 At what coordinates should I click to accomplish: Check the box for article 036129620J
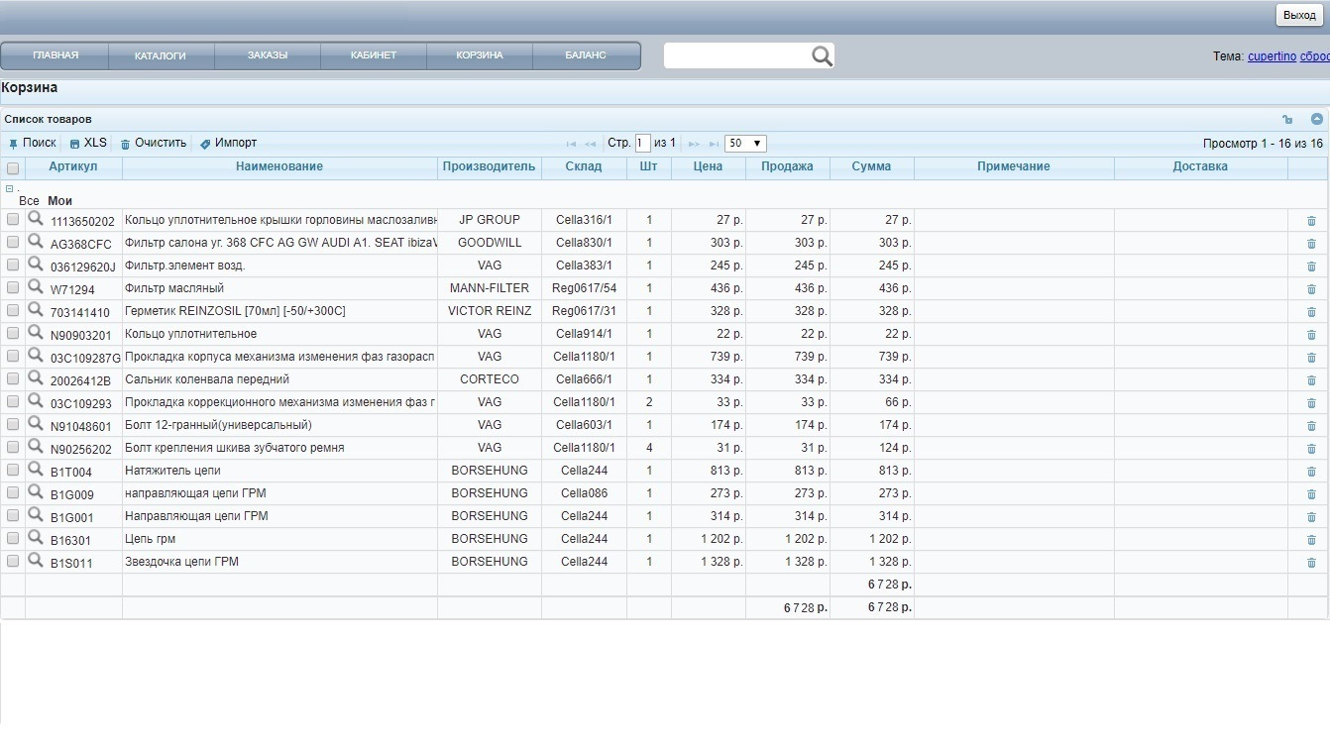coord(13,265)
